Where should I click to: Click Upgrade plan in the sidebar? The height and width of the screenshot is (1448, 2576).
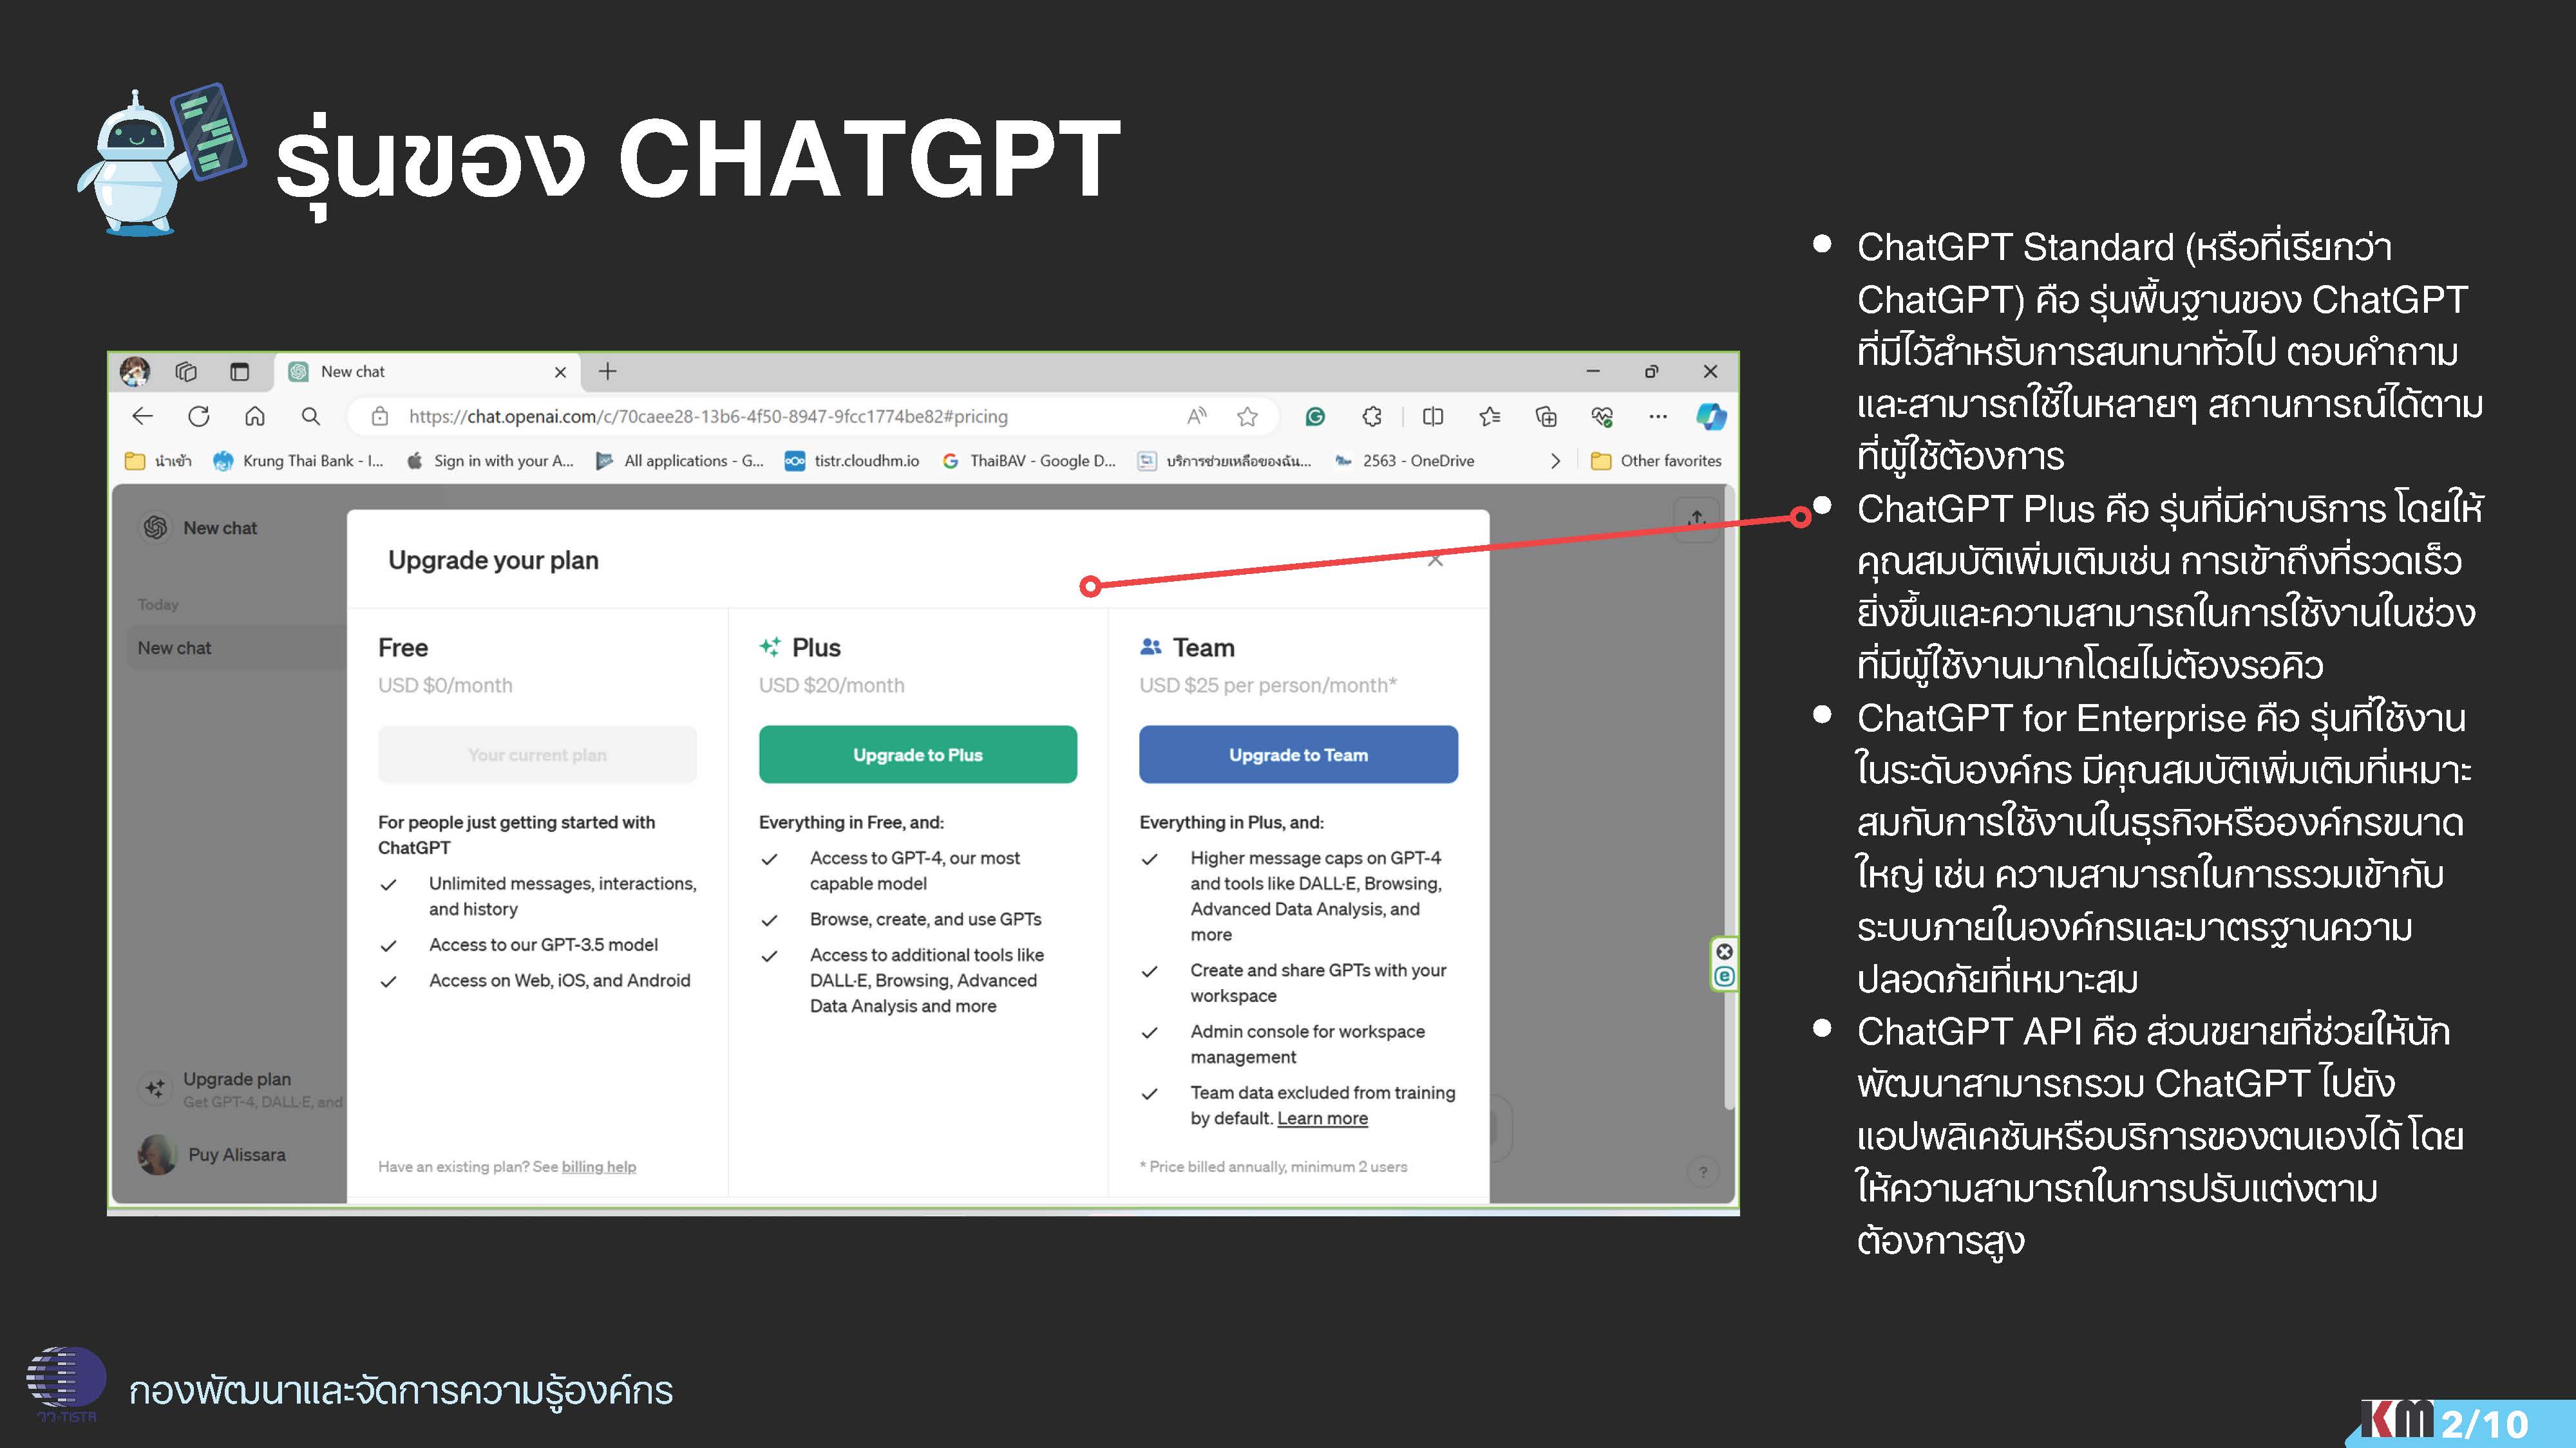pyautogui.click(x=241, y=1088)
